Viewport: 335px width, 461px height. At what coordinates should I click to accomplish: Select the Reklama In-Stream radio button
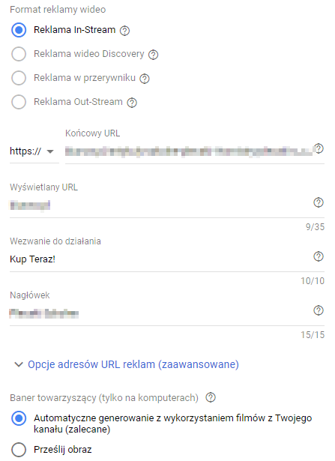tap(19, 30)
